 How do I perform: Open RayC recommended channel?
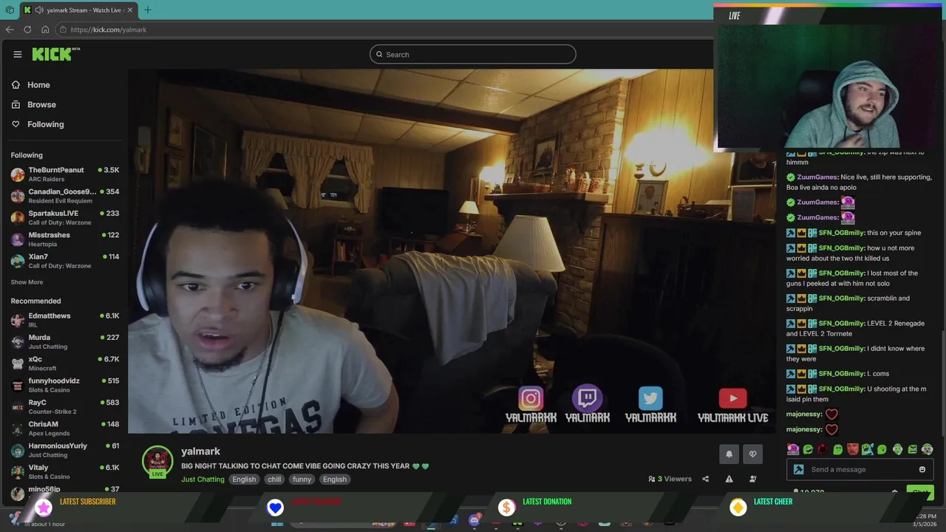[x=64, y=406]
